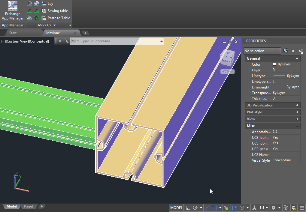Screen dimensions: 306x212
Task: Open the command line customize wrench
Action: [66, 41]
